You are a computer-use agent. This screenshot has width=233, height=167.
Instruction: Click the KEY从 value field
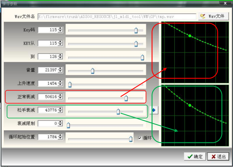[48, 43]
